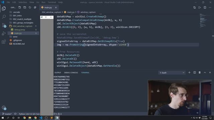
Task: Create a new file in Explorer
Action: (x=20, y=7)
